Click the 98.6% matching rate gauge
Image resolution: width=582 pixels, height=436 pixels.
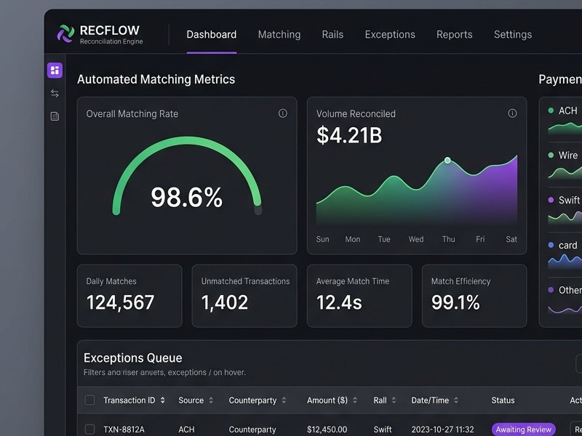tap(187, 177)
